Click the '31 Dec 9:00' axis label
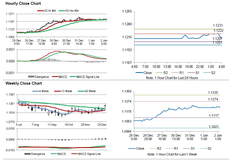This screenshot has height=160, width=232. pyautogui.click(x=190, y=137)
